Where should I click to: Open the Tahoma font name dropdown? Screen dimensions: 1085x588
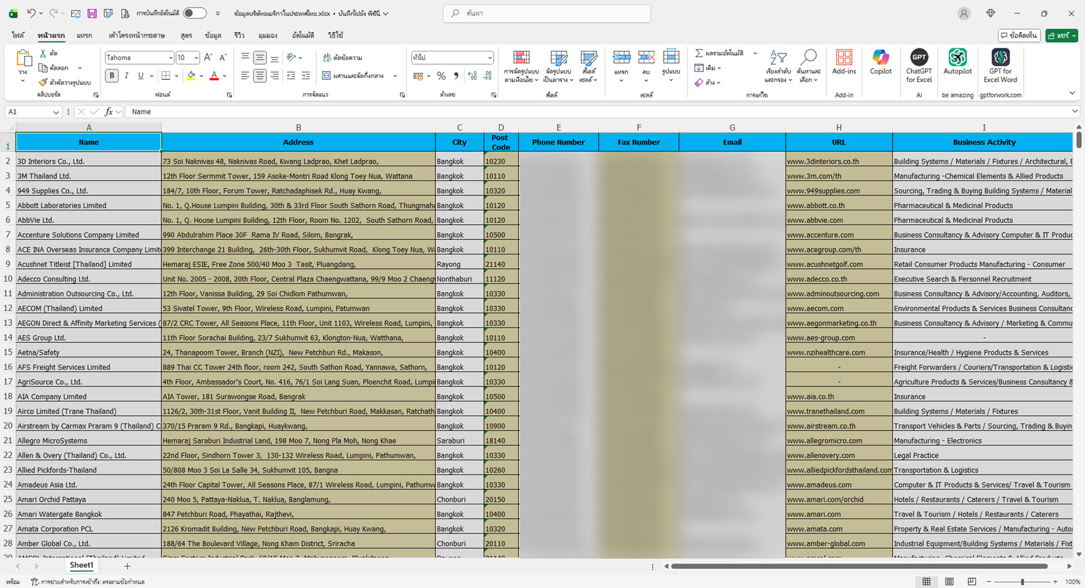point(170,58)
